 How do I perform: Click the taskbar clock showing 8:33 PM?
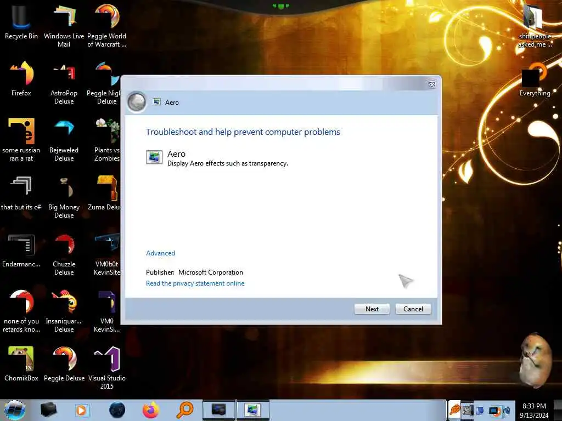534,411
